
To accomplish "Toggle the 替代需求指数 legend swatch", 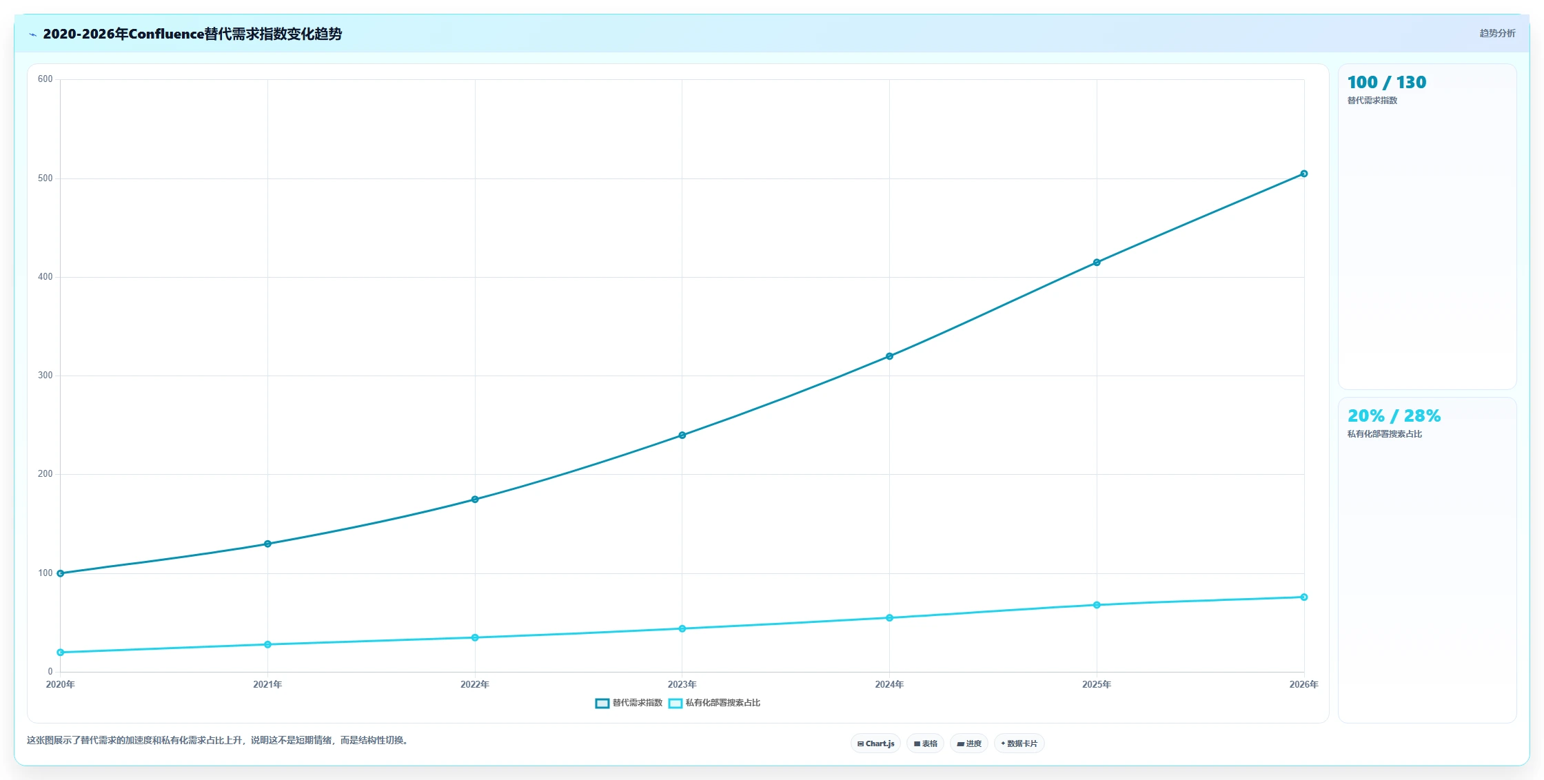I will (602, 703).
